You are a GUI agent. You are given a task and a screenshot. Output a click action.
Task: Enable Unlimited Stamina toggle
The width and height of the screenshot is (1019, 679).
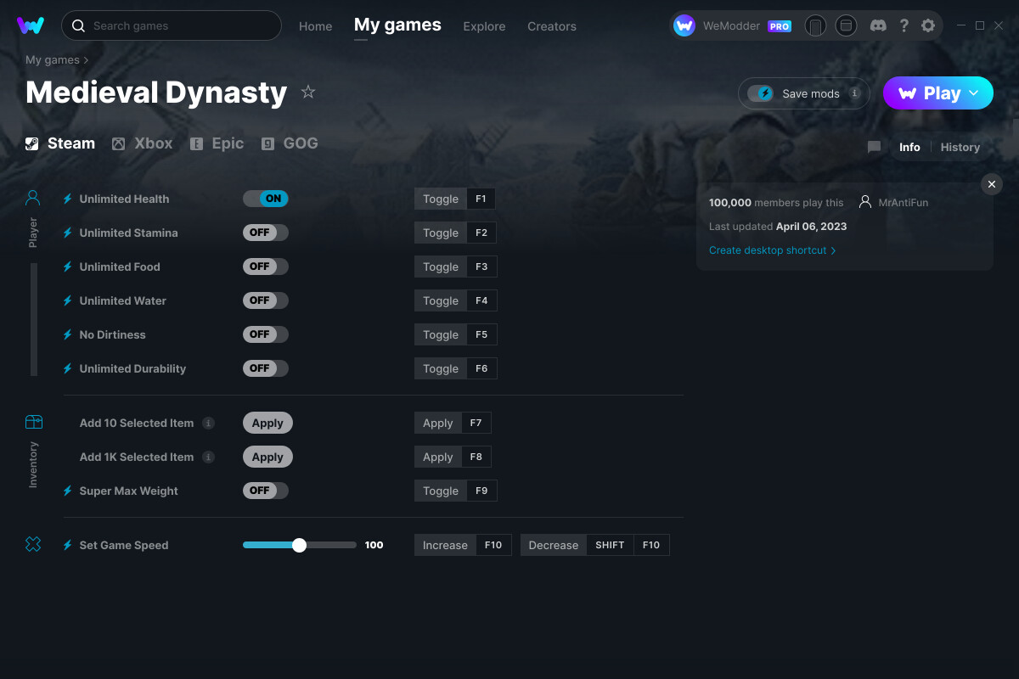(266, 233)
